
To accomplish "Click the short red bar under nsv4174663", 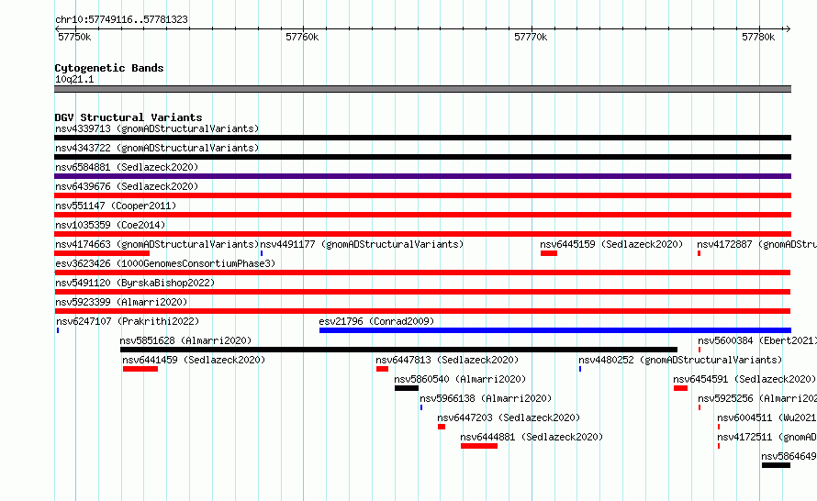I will tap(102, 253).
